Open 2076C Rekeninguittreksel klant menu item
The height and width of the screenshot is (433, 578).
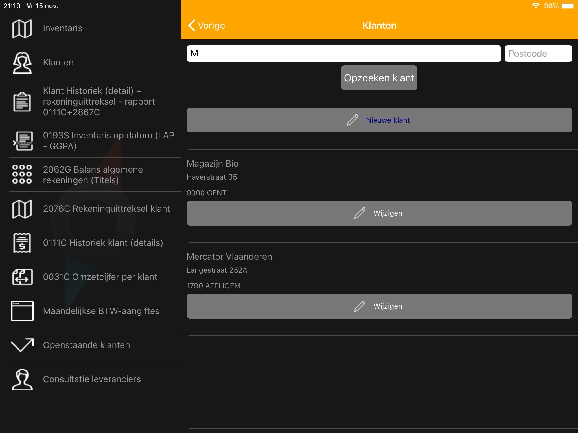coord(106,209)
